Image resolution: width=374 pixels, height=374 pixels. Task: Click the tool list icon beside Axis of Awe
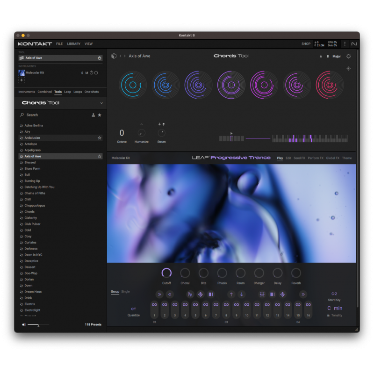coord(22,58)
